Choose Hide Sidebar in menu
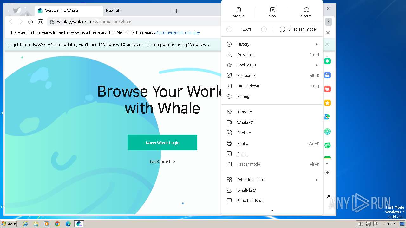Screen dimensions: 406x228 click(x=272, y=86)
